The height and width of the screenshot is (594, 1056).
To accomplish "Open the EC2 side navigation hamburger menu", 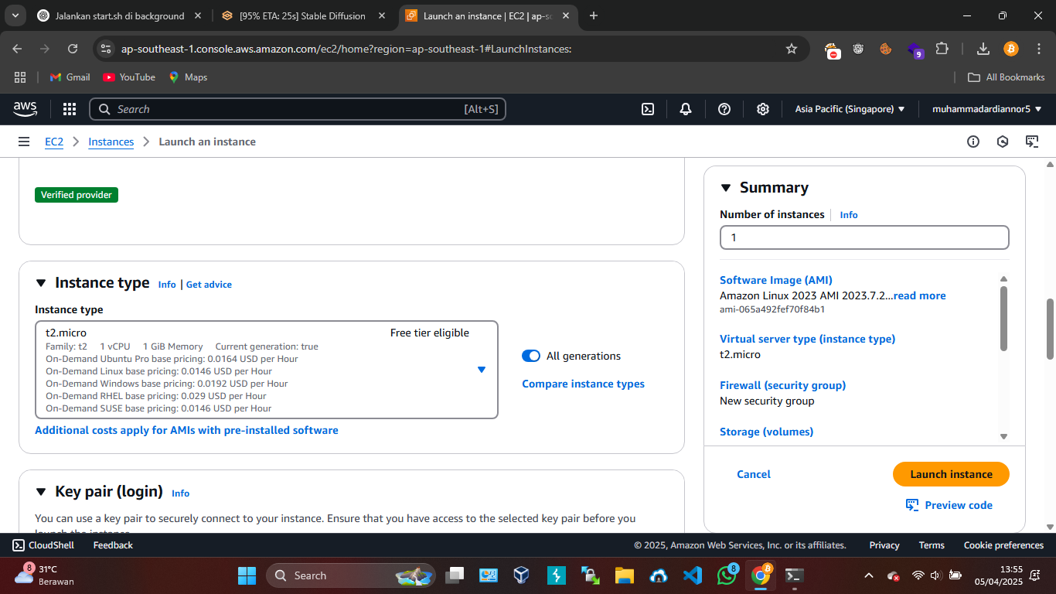I will tap(24, 142).
